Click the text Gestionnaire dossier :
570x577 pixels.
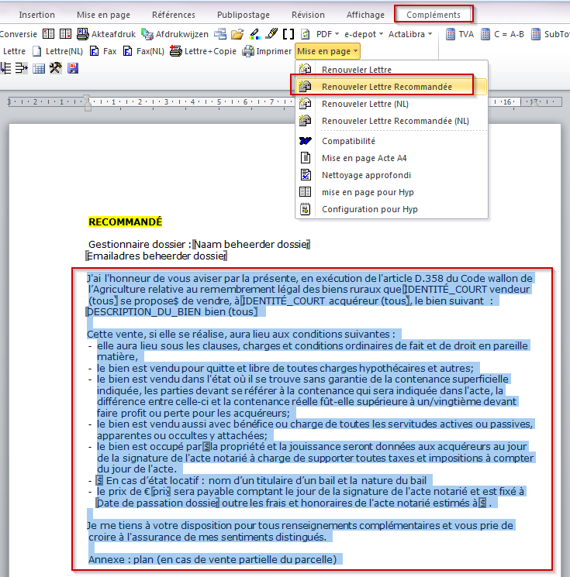tap(140, 244)
